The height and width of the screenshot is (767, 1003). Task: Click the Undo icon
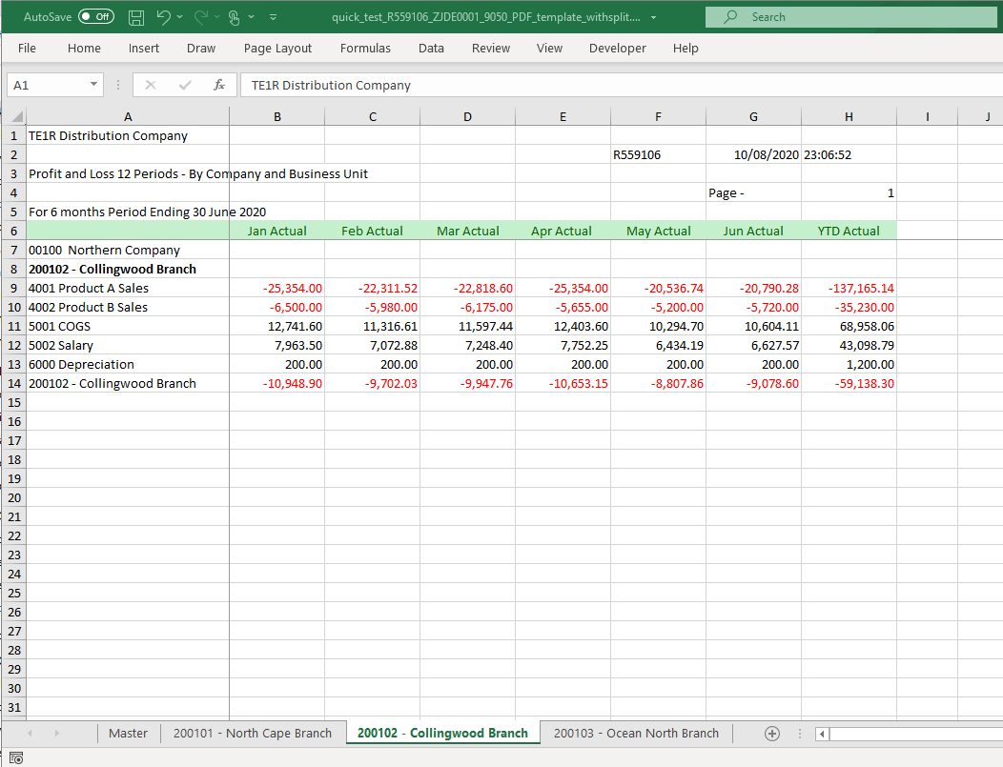[x=162, y=16]
